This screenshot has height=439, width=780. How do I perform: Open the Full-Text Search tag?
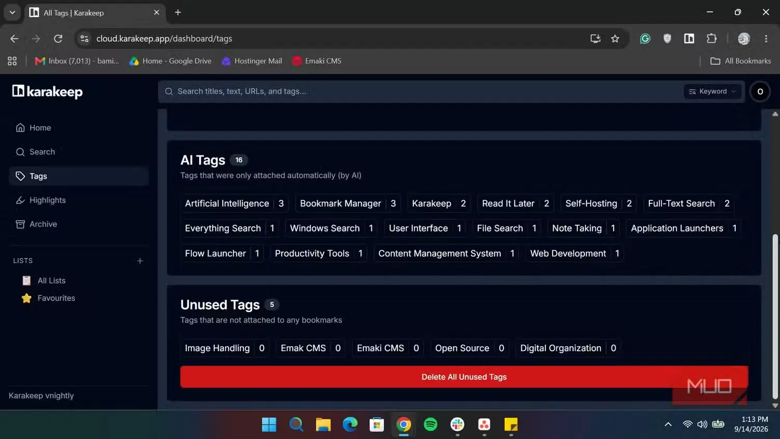click(689, 203)
